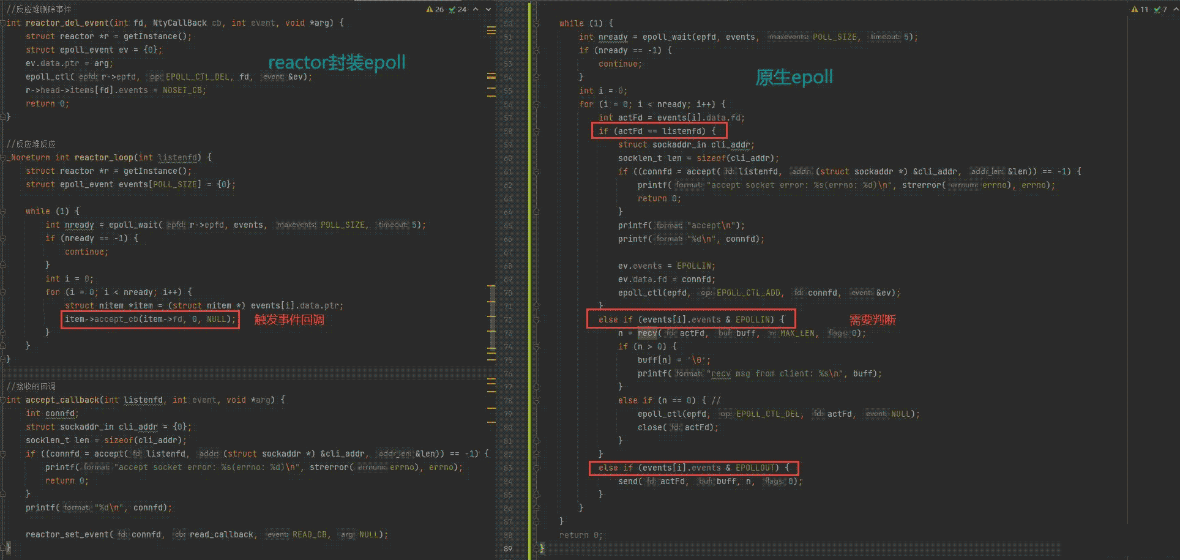Collapse the EPOLLOUT branch fold at line 83
This screenshot has width=1180, height=560.
point(536,468)
